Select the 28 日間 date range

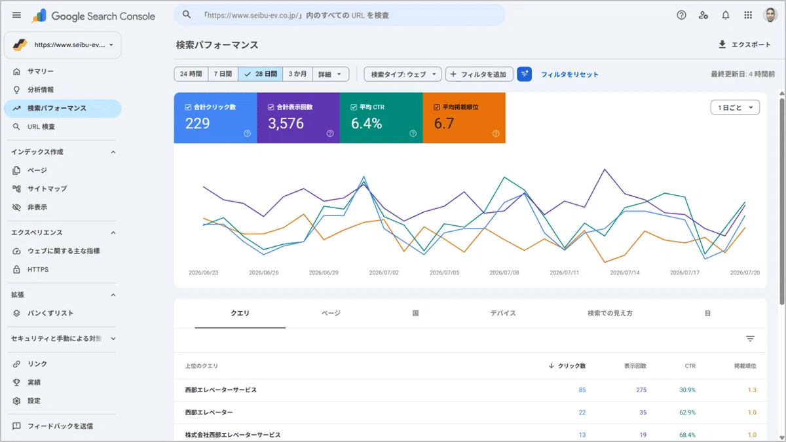260,74
